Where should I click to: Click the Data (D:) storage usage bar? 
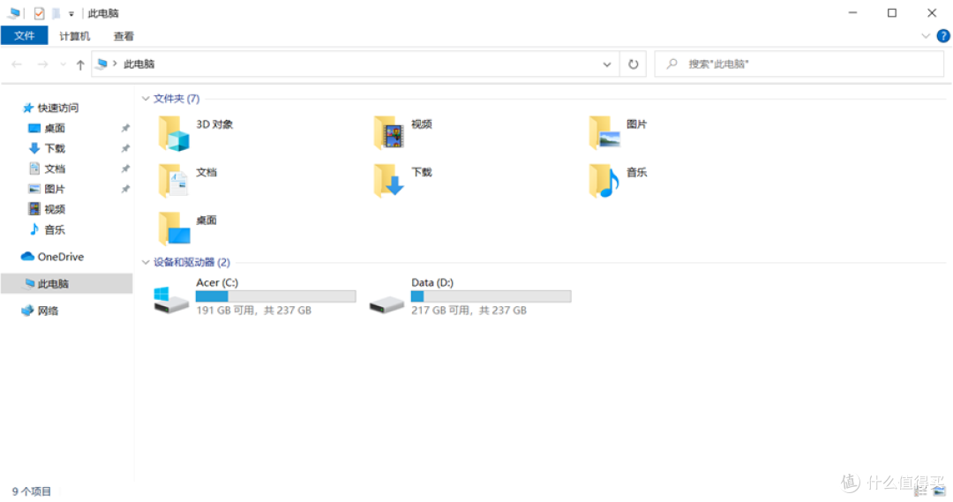pos(492,296)
